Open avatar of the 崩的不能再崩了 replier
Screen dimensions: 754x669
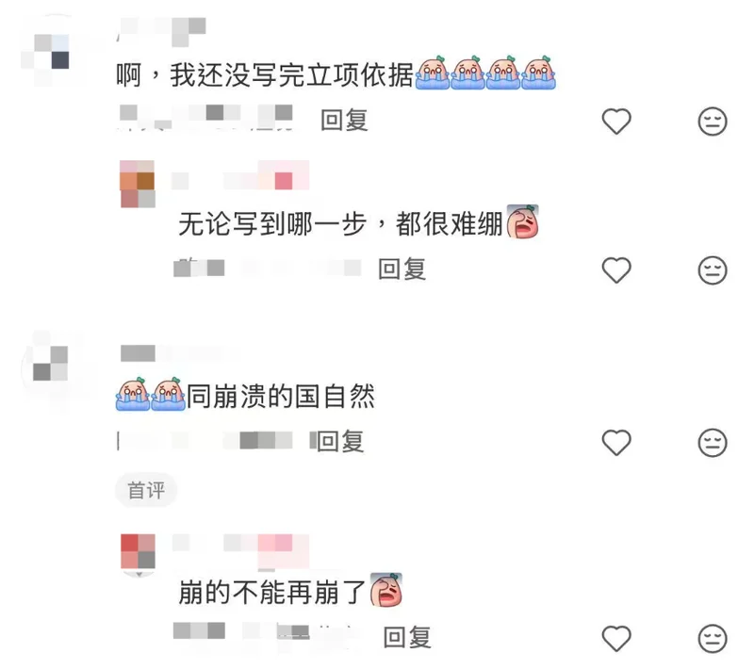[138, 553]
